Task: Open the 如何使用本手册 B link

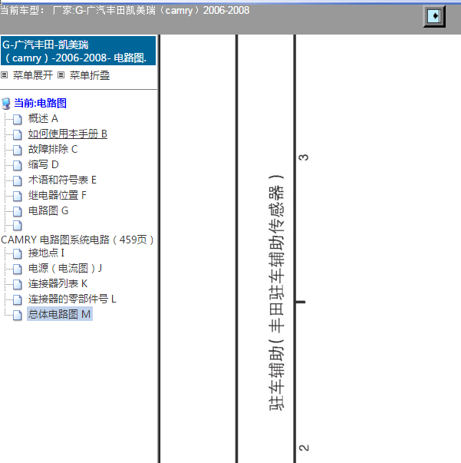Action: point(68,134)
